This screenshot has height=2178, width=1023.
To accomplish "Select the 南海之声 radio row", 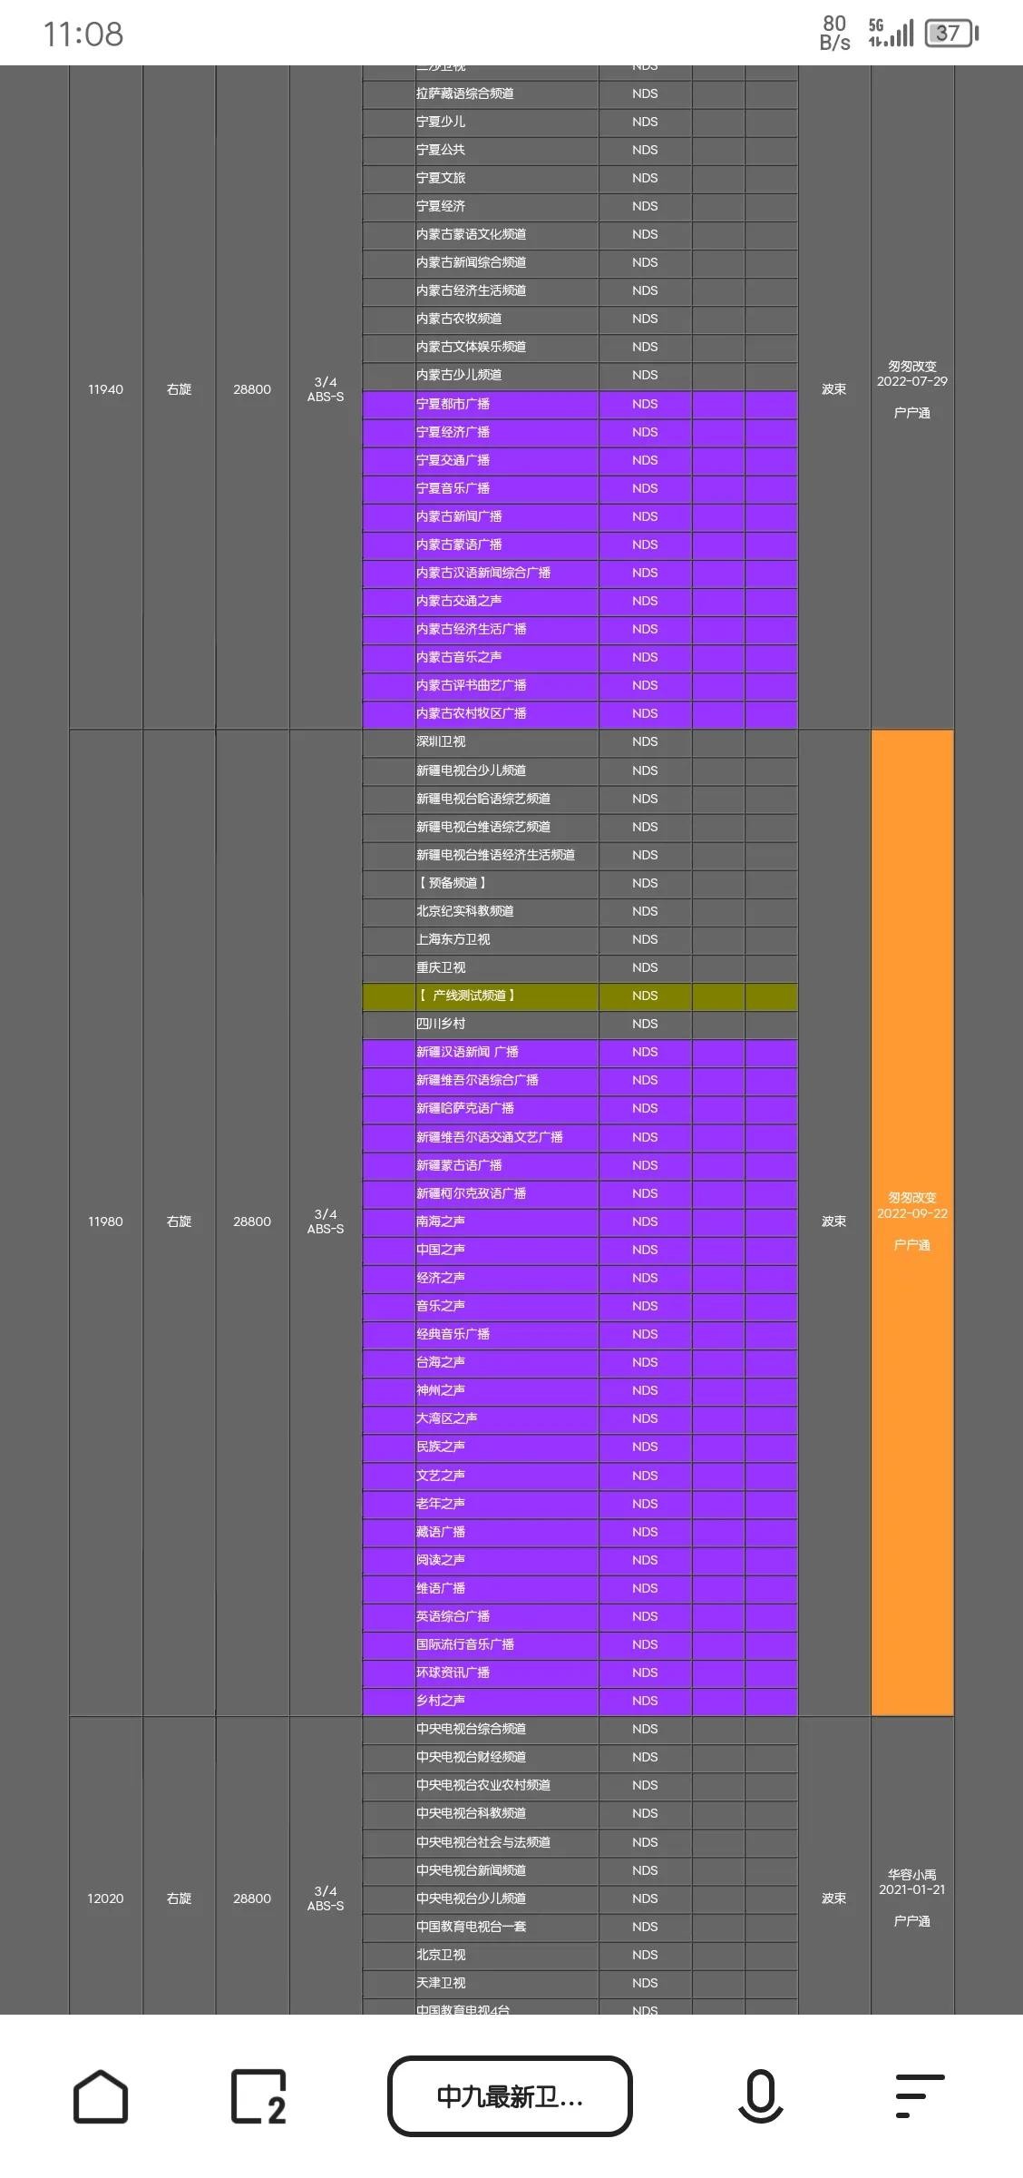I will click(580, 1221).
